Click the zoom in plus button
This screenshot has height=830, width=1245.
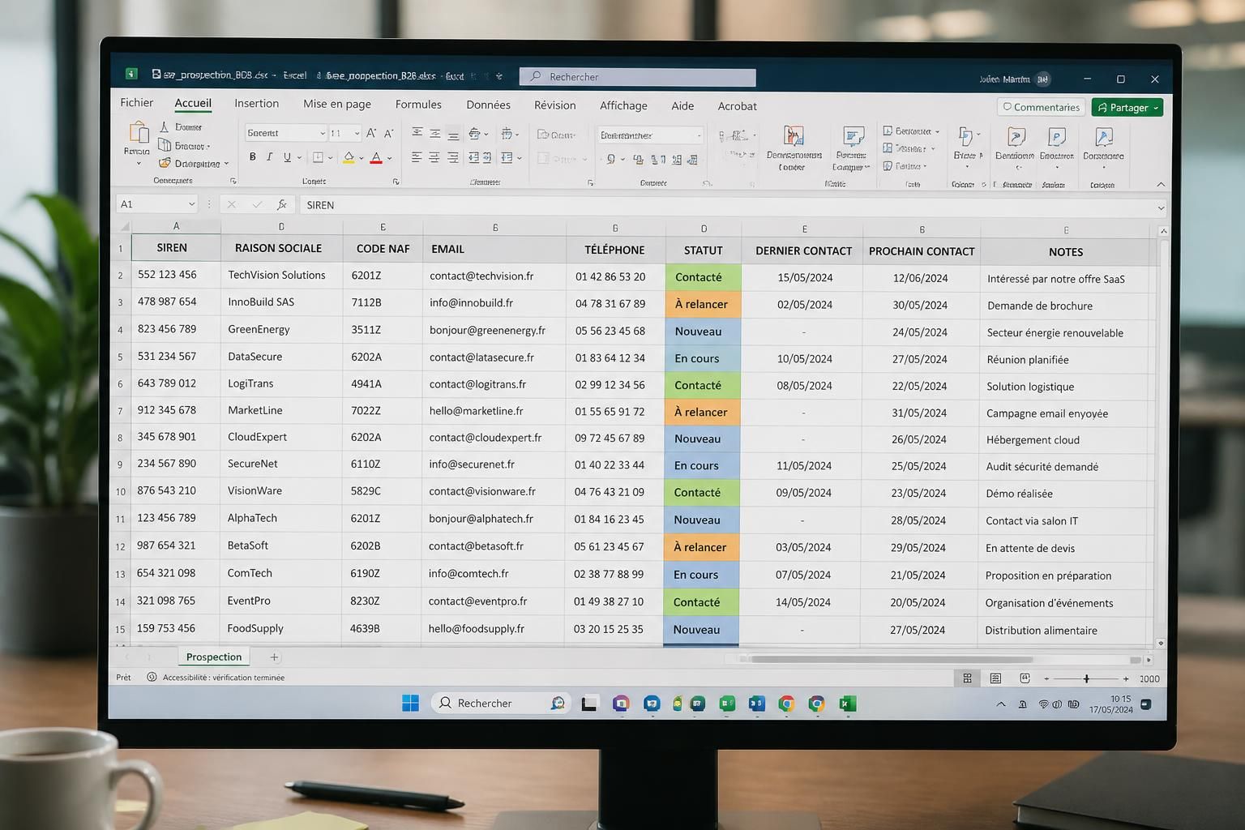pyautogui.click(x=1126, y=678)
